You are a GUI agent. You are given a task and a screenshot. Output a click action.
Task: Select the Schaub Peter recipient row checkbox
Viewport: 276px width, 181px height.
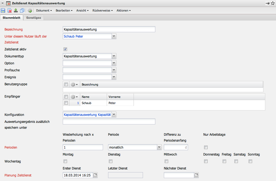[66, 103]
